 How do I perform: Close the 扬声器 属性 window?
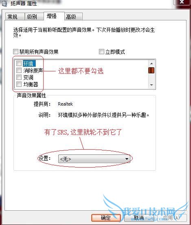point(182,2)
